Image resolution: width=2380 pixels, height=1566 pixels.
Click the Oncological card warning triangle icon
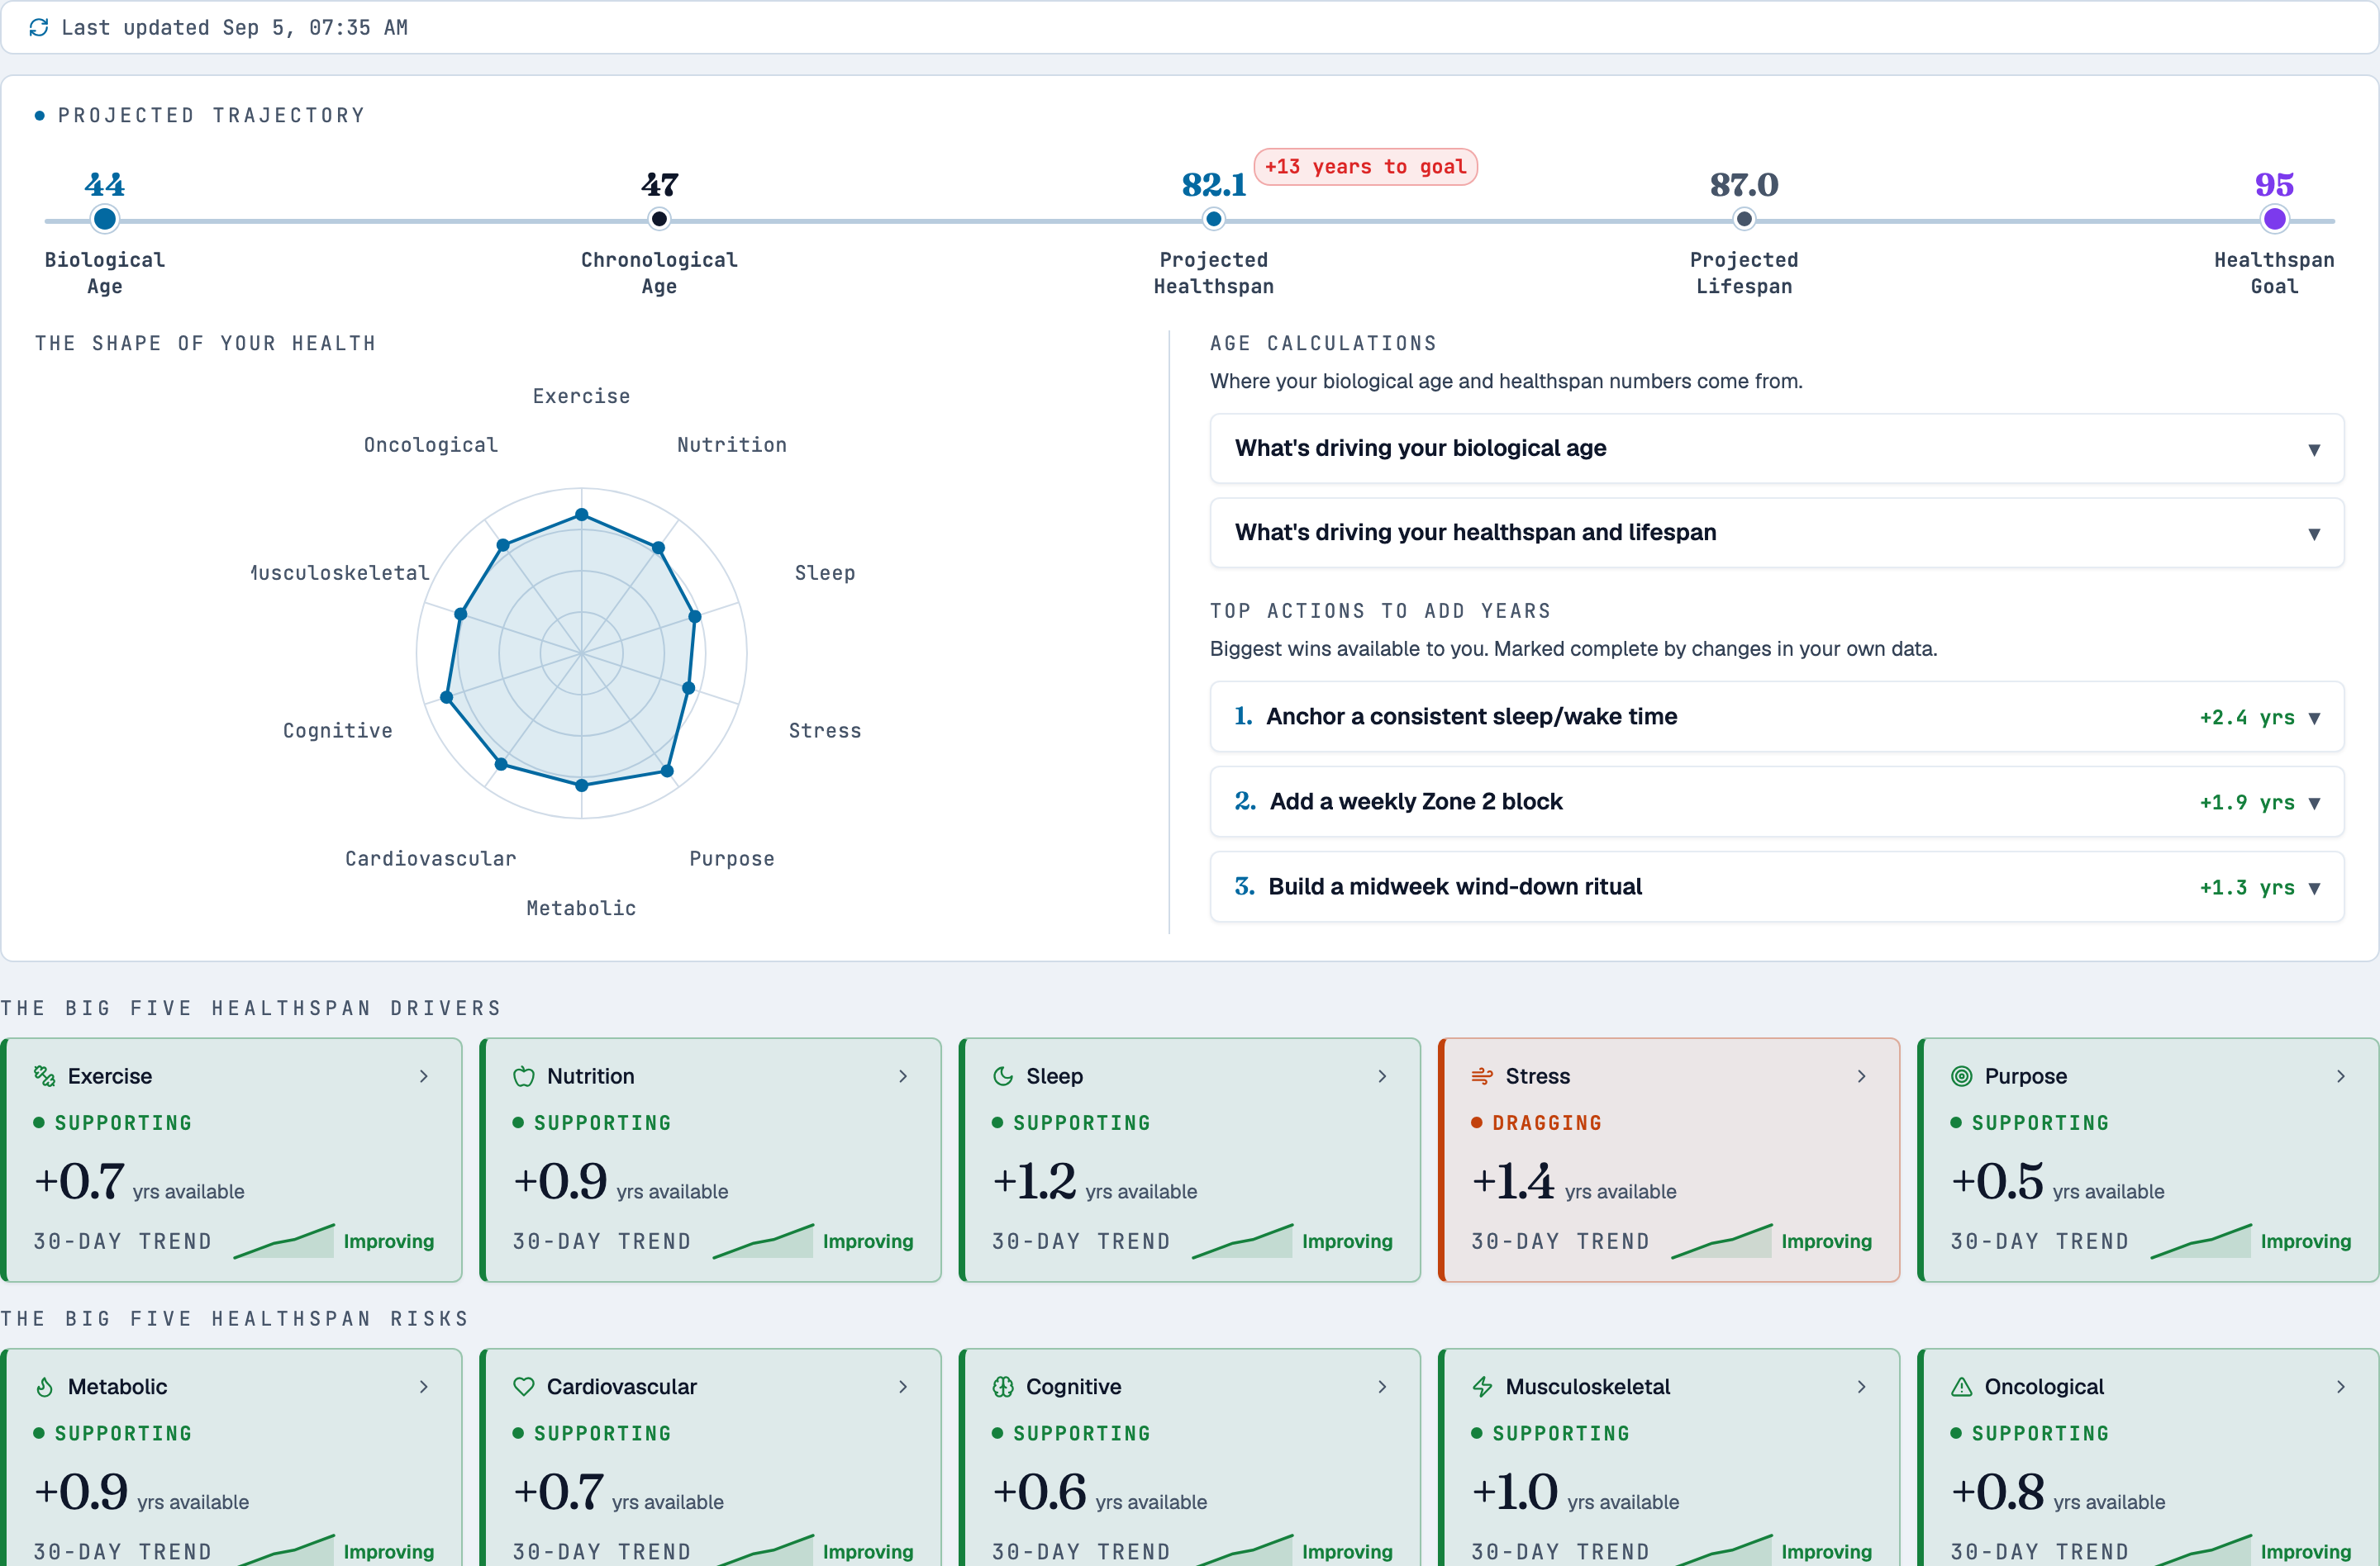1961,1386
